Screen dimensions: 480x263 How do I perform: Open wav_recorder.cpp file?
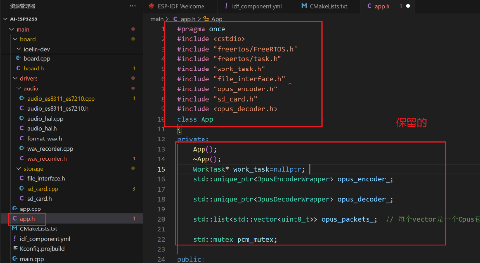coord(50,149)
